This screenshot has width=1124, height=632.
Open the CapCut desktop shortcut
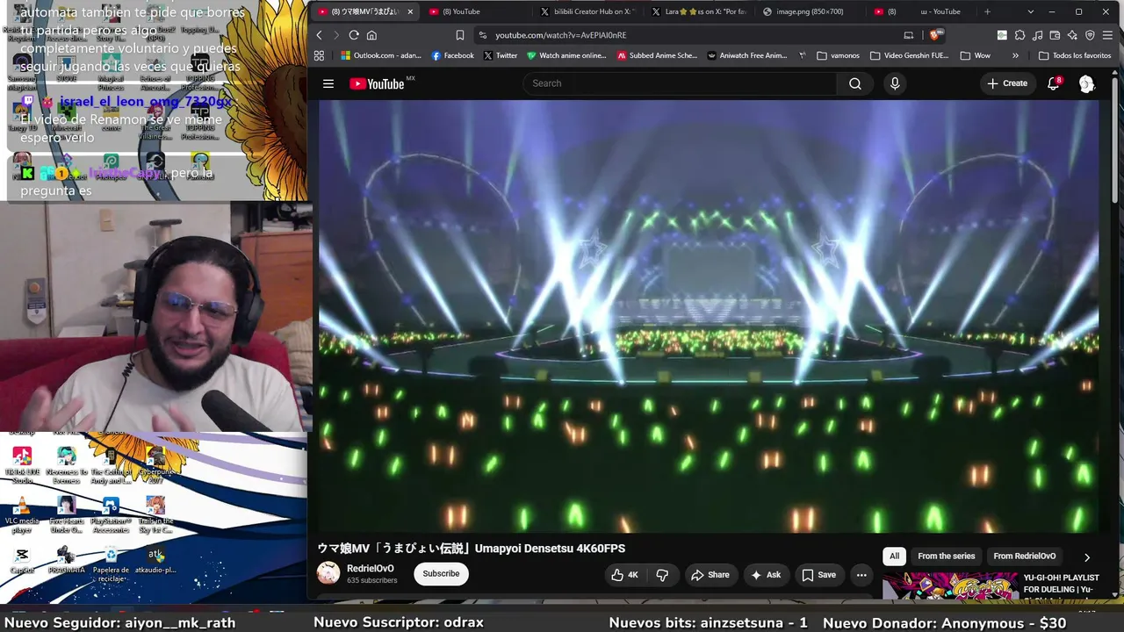click(x=22, y=560)
